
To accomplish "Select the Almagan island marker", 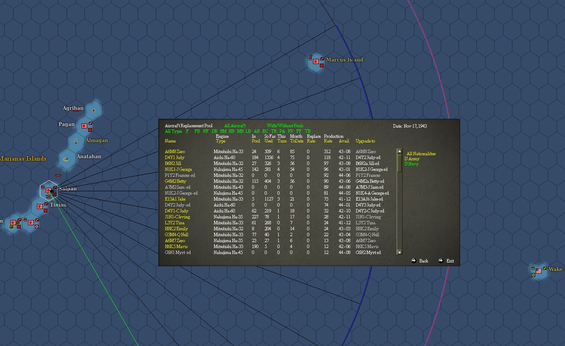I will [x=76, y=141].
